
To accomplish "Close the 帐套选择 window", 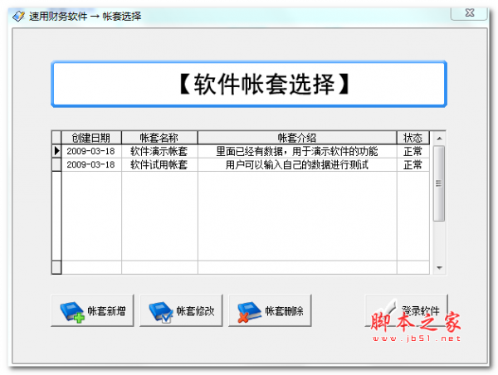I will point(469,13).
